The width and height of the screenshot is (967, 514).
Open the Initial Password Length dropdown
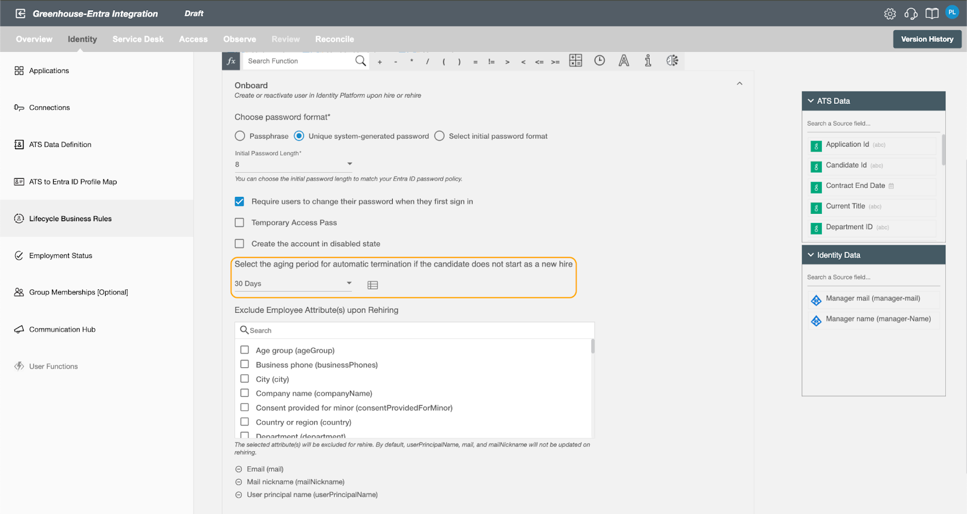[294, 164]
